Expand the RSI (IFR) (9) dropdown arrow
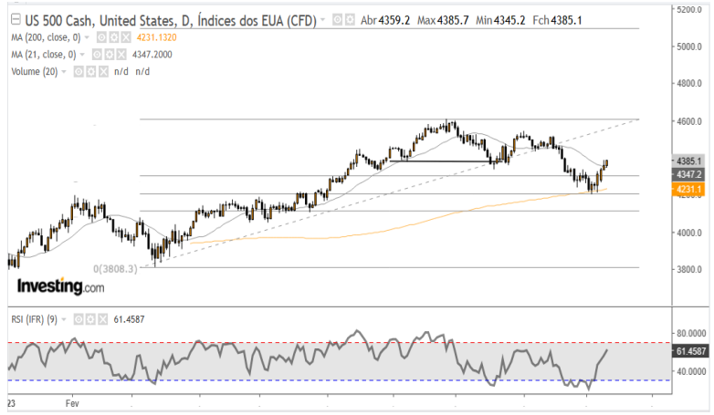Viewport: 714px width, 415px height. click(64, 319)
